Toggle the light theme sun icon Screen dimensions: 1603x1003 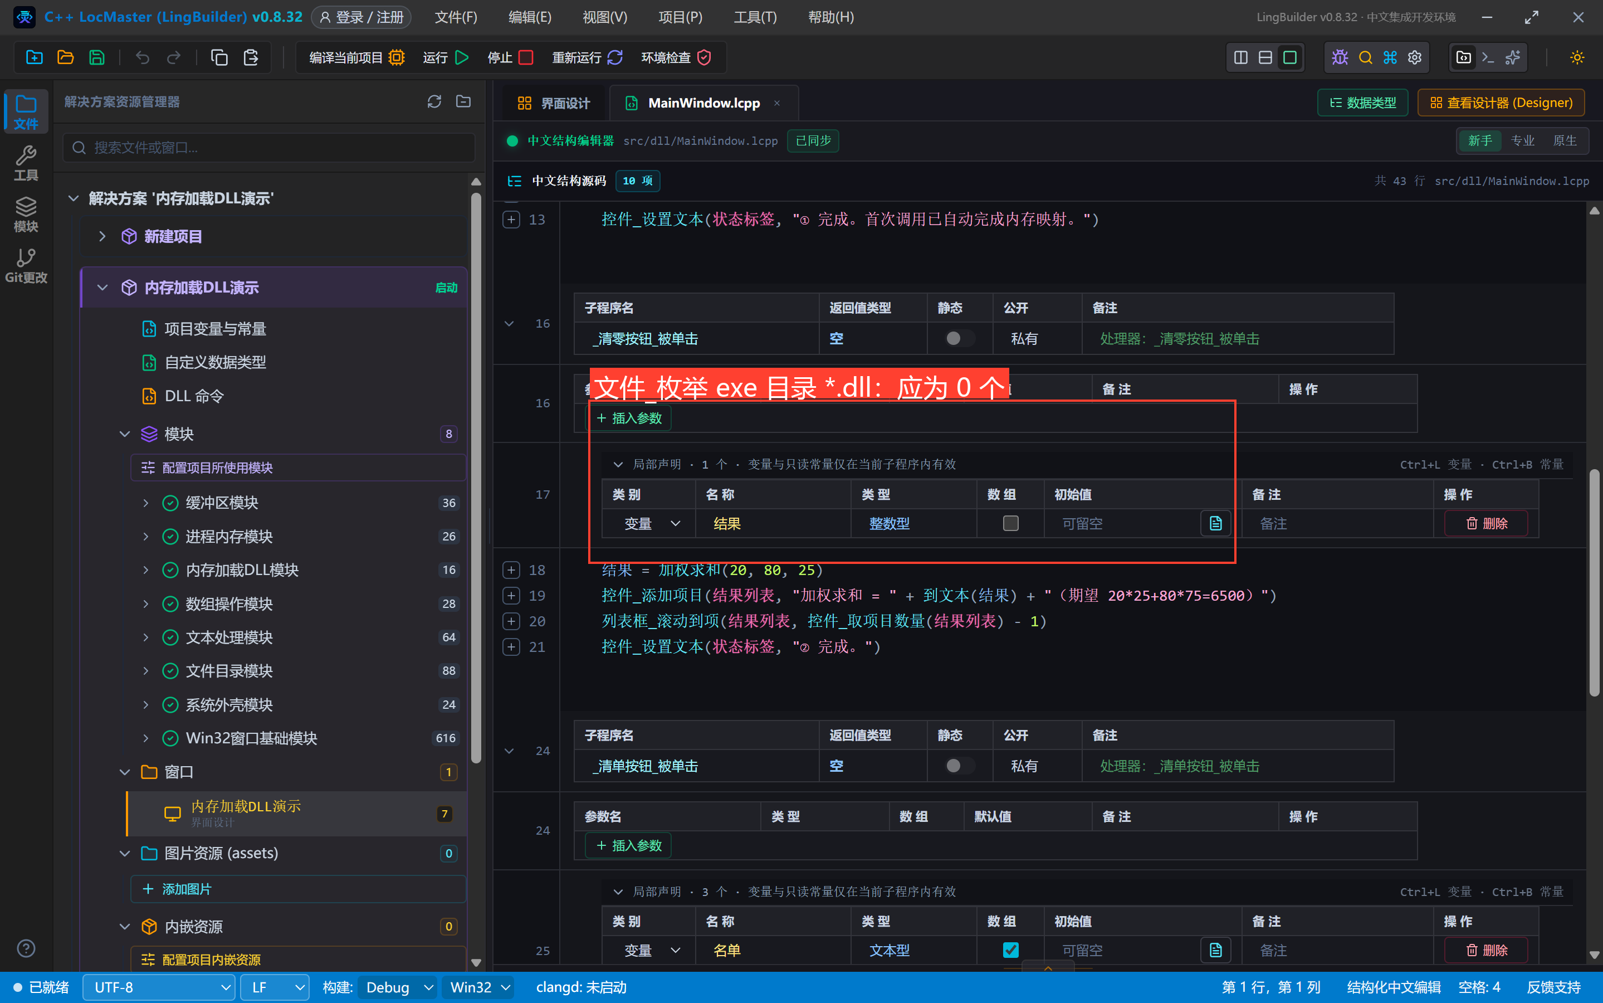[1577, 58]
